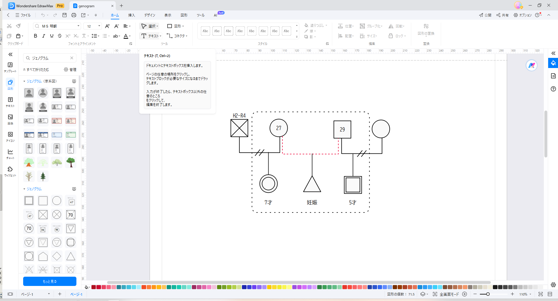Switch to the 挿入 ribbon tab
The width and height of the screenshot is (558, 301).
(x=132, y=15)
